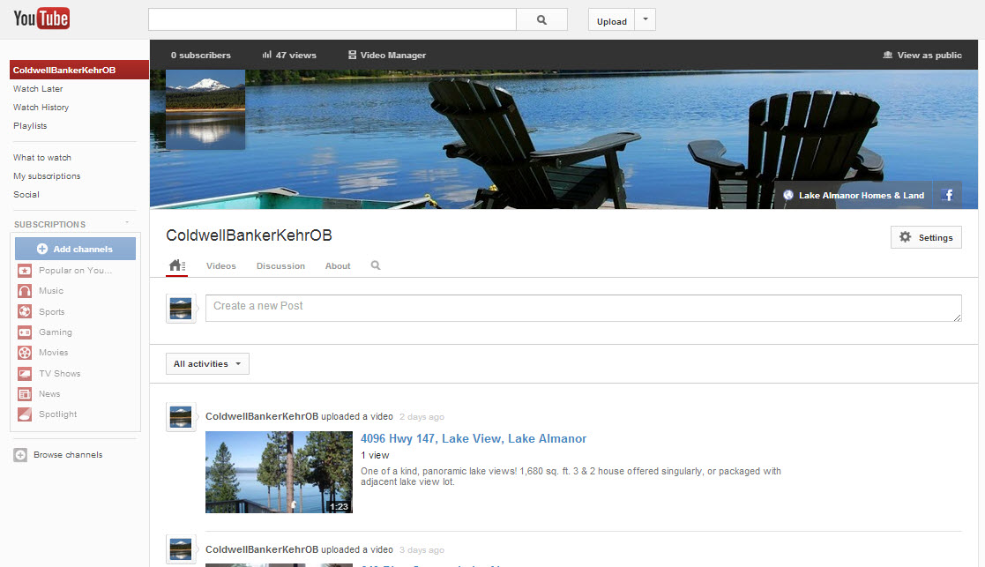Screen dimensions: 985x567
Task: Open the Upload dropdown arrow
Action: (x=645, y=20)
